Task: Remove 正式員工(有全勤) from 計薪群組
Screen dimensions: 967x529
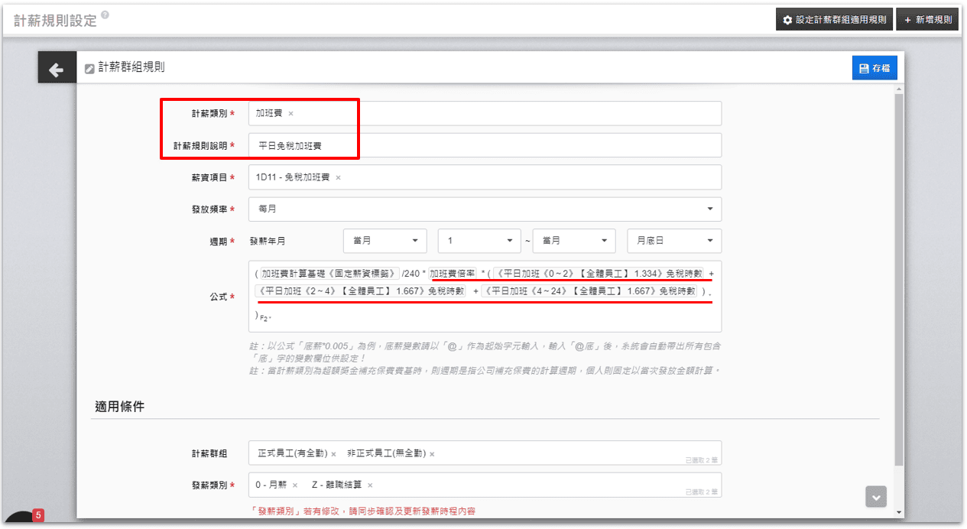Action: coord(333,454)
